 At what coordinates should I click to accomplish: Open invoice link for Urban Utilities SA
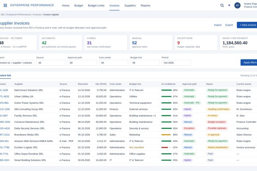tap(4, 96)
